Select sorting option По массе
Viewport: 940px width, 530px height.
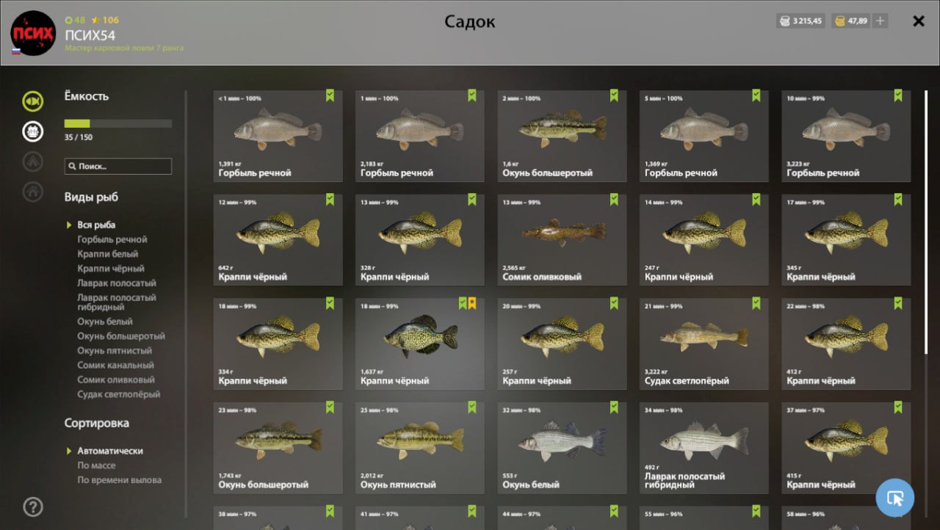(x=97, y=465)
